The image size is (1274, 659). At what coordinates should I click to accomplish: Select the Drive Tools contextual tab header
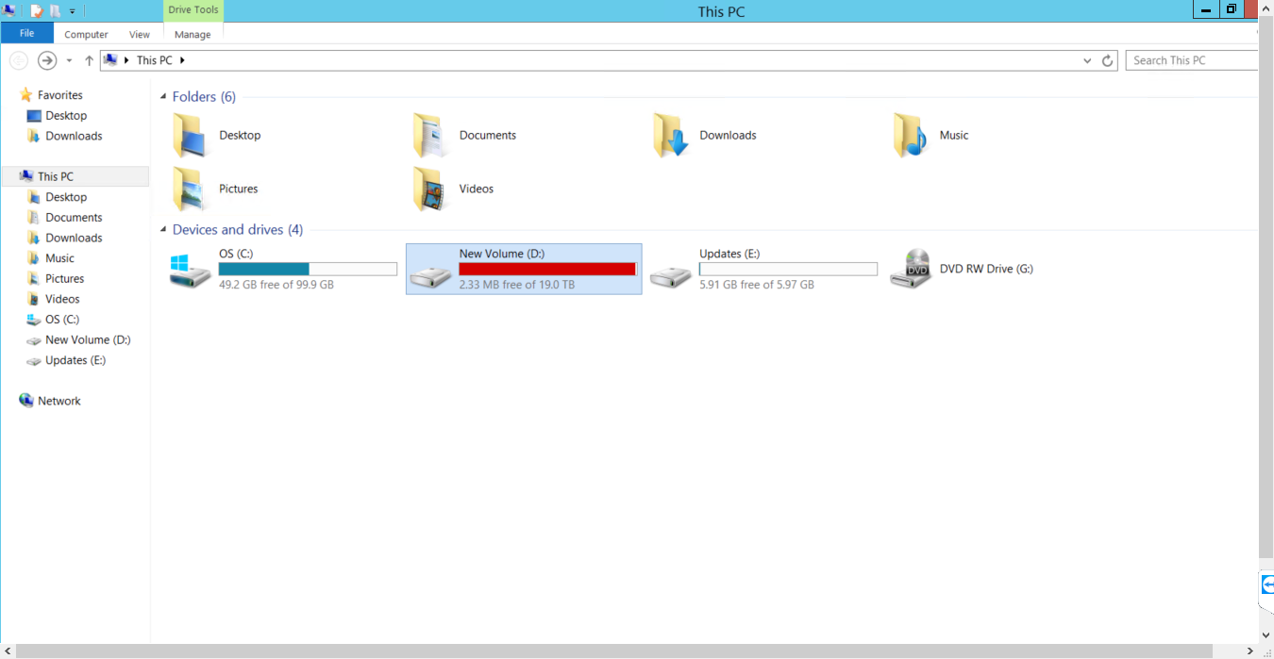193,10
